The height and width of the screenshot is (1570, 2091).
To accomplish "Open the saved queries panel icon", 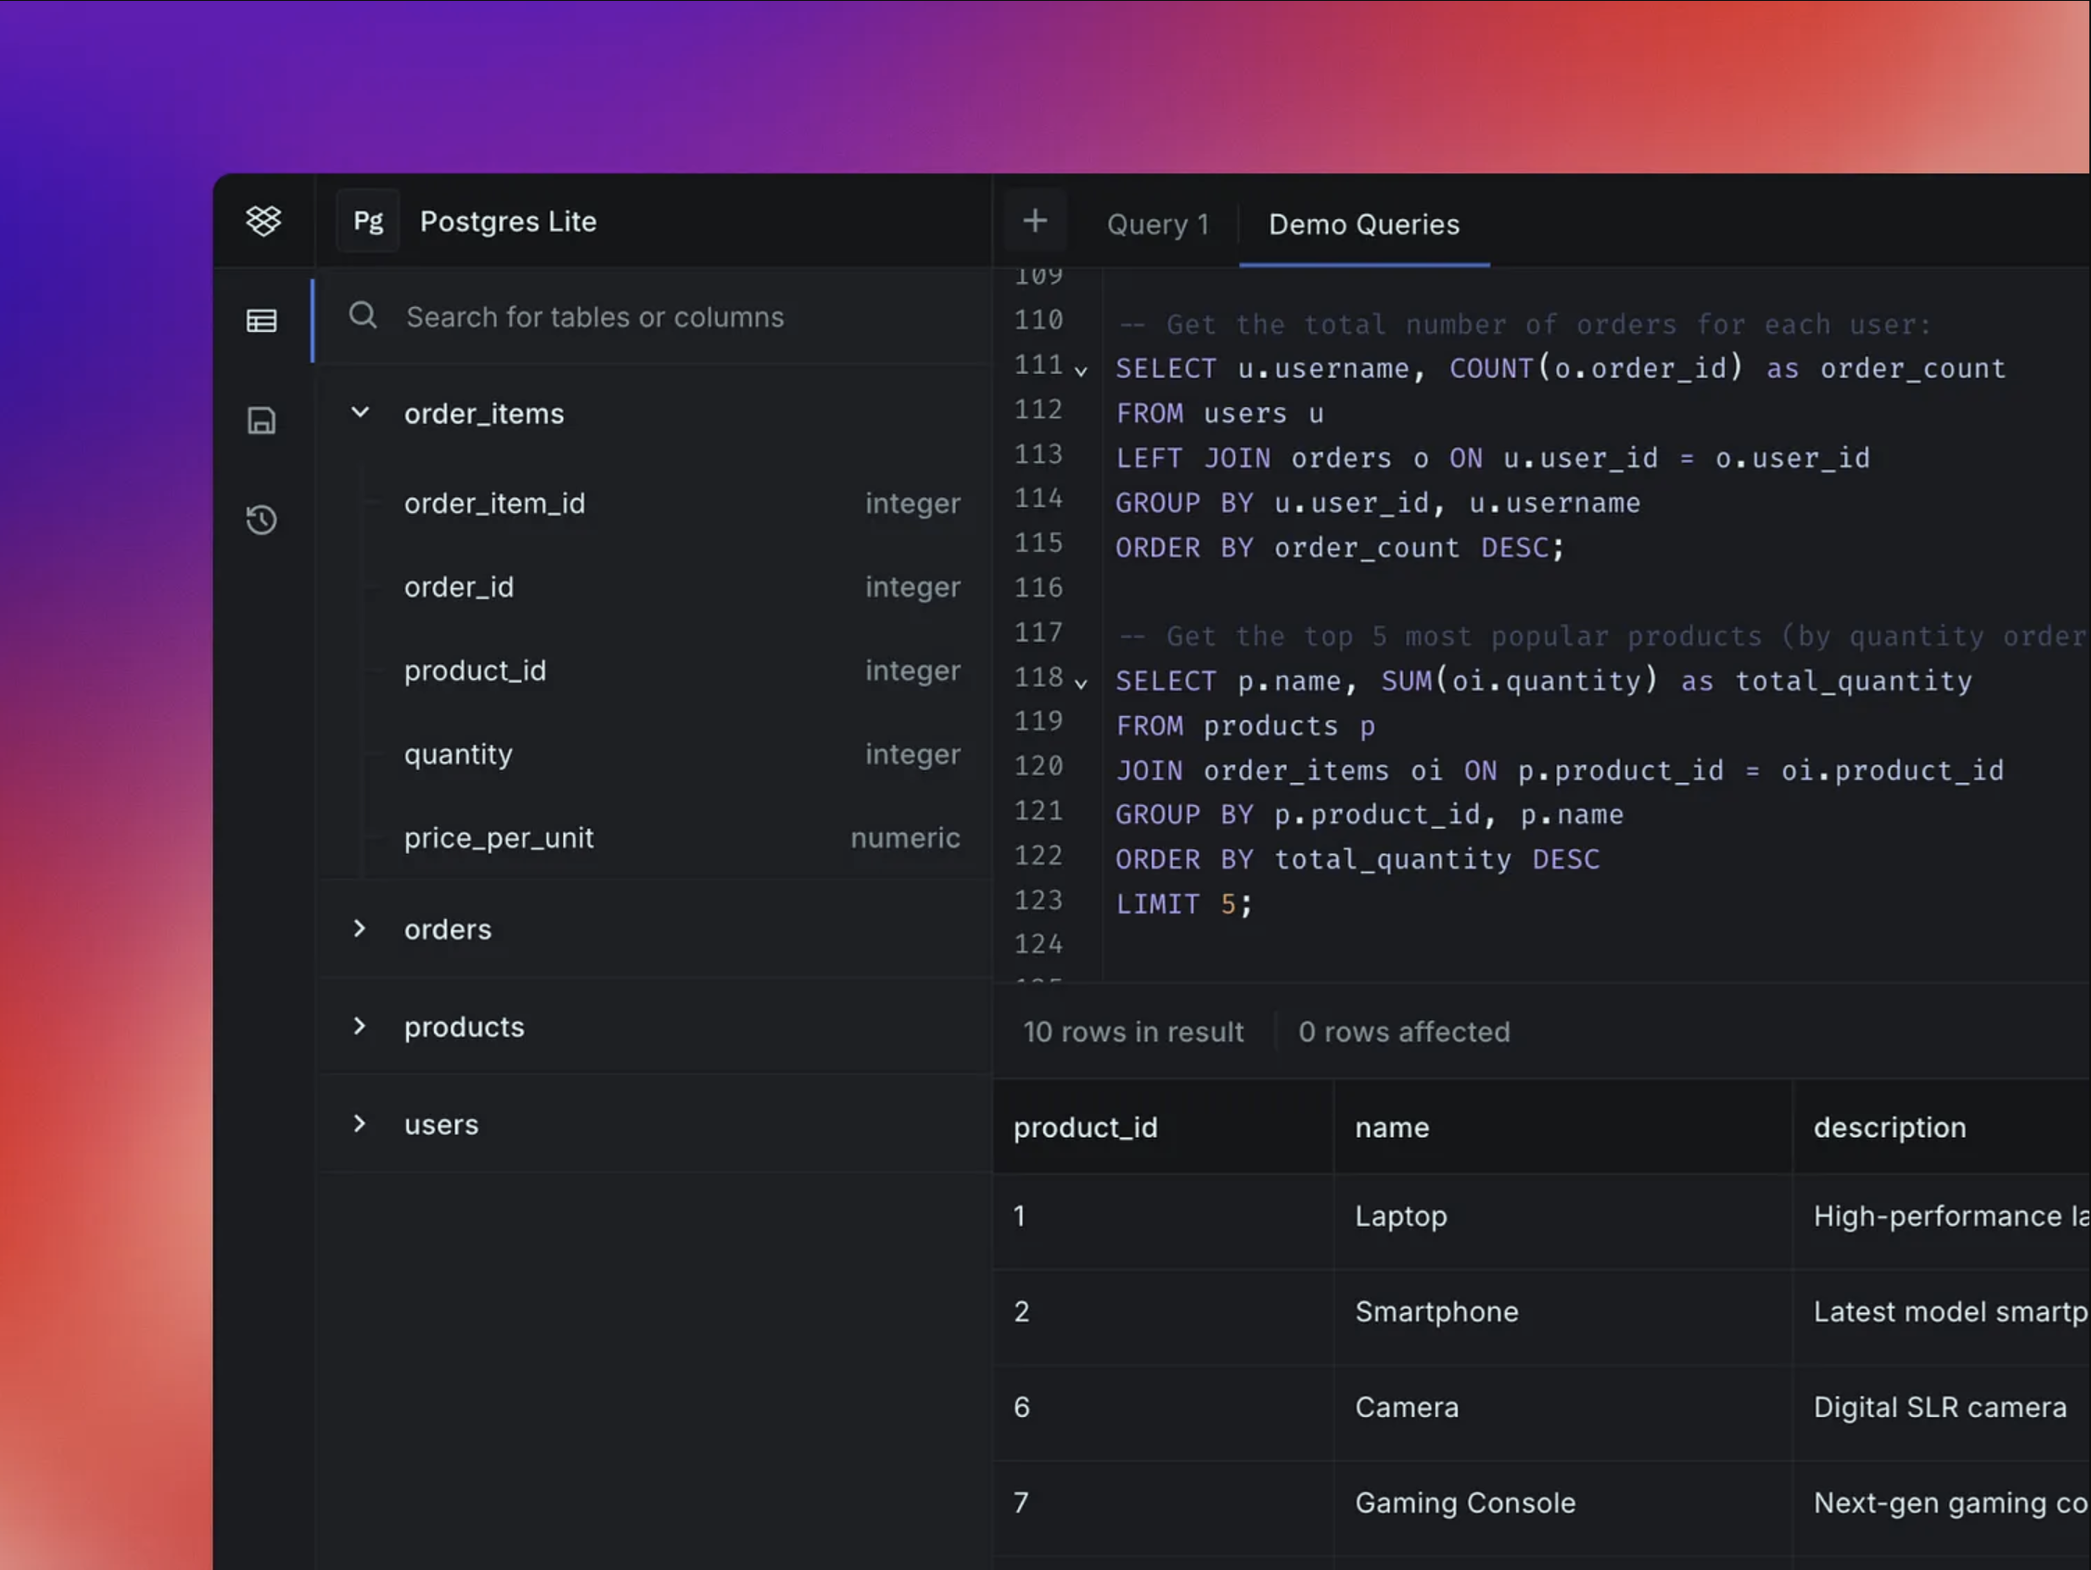I will (261, 422).
